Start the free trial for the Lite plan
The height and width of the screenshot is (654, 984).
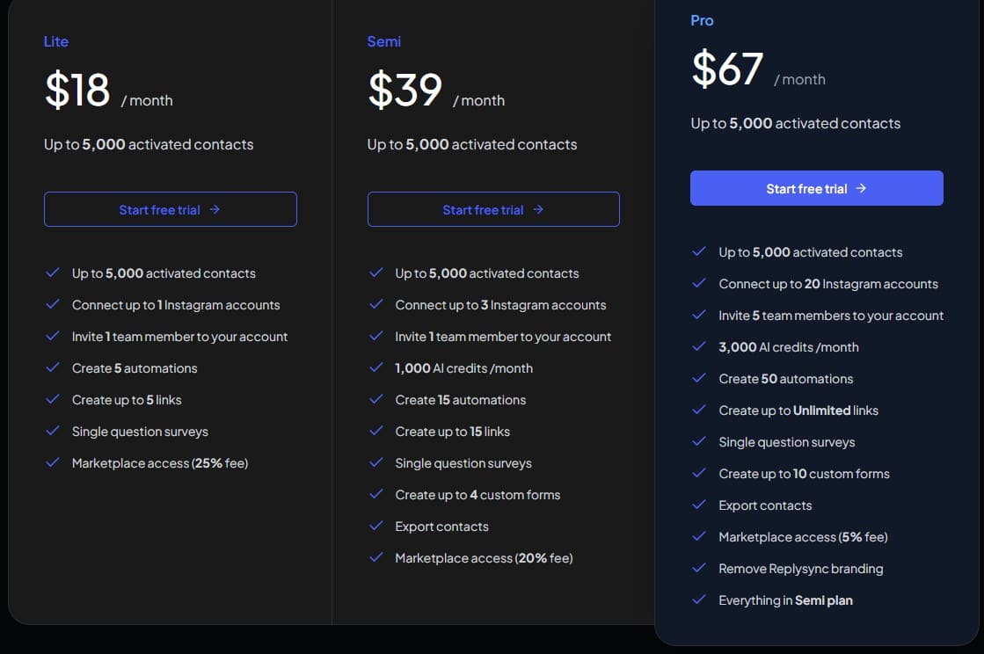coord(170,209)
